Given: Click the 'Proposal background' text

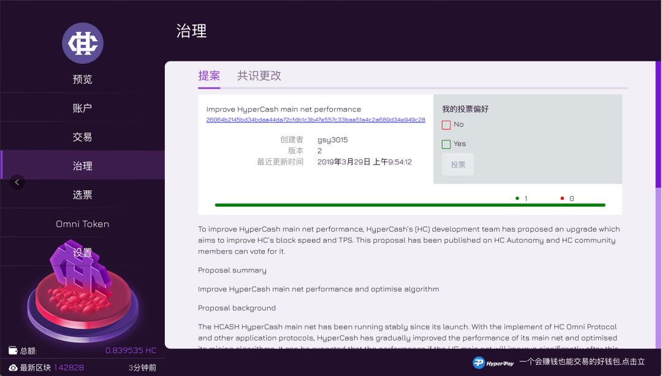Looking at the screenshot, I should pos(237,308).
